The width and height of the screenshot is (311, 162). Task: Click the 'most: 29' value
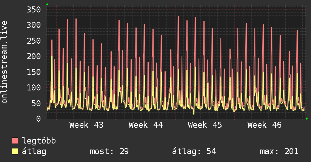(x=109, y=151)
